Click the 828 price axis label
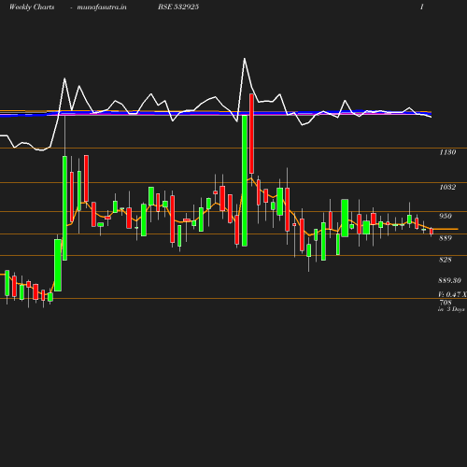The image size is (467, 467). coord(446,260)
